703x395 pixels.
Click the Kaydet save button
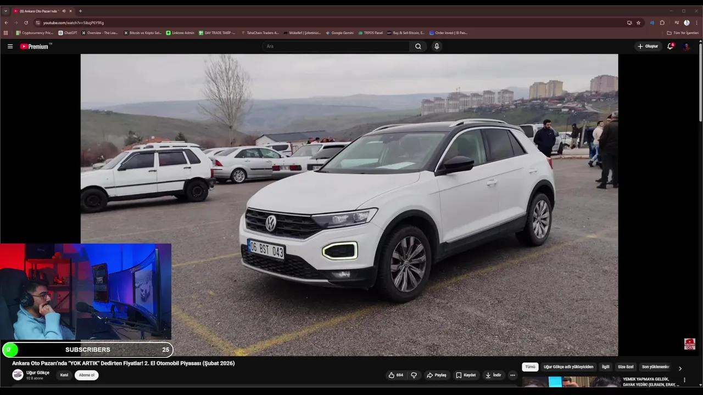466,375
